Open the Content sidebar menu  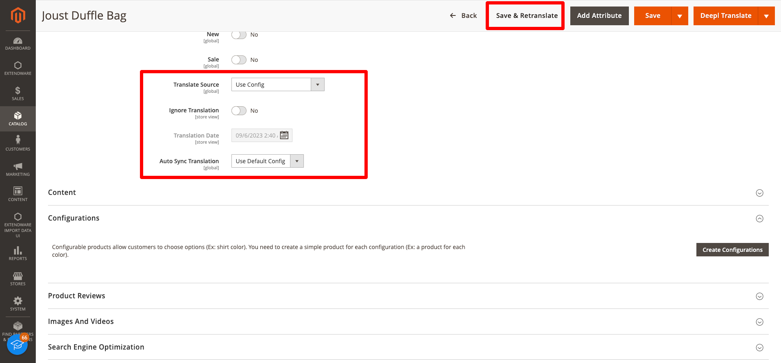coord(18,195)
